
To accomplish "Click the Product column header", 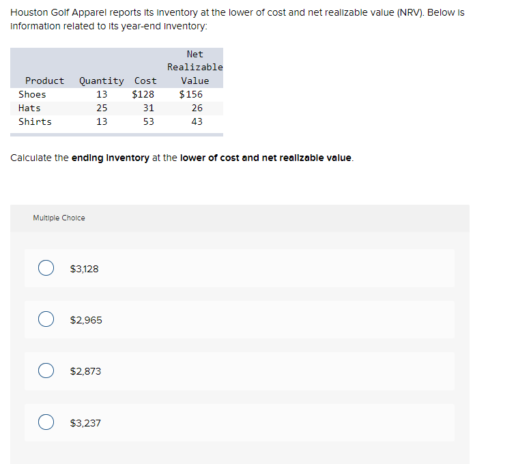I will pos(45,81).
